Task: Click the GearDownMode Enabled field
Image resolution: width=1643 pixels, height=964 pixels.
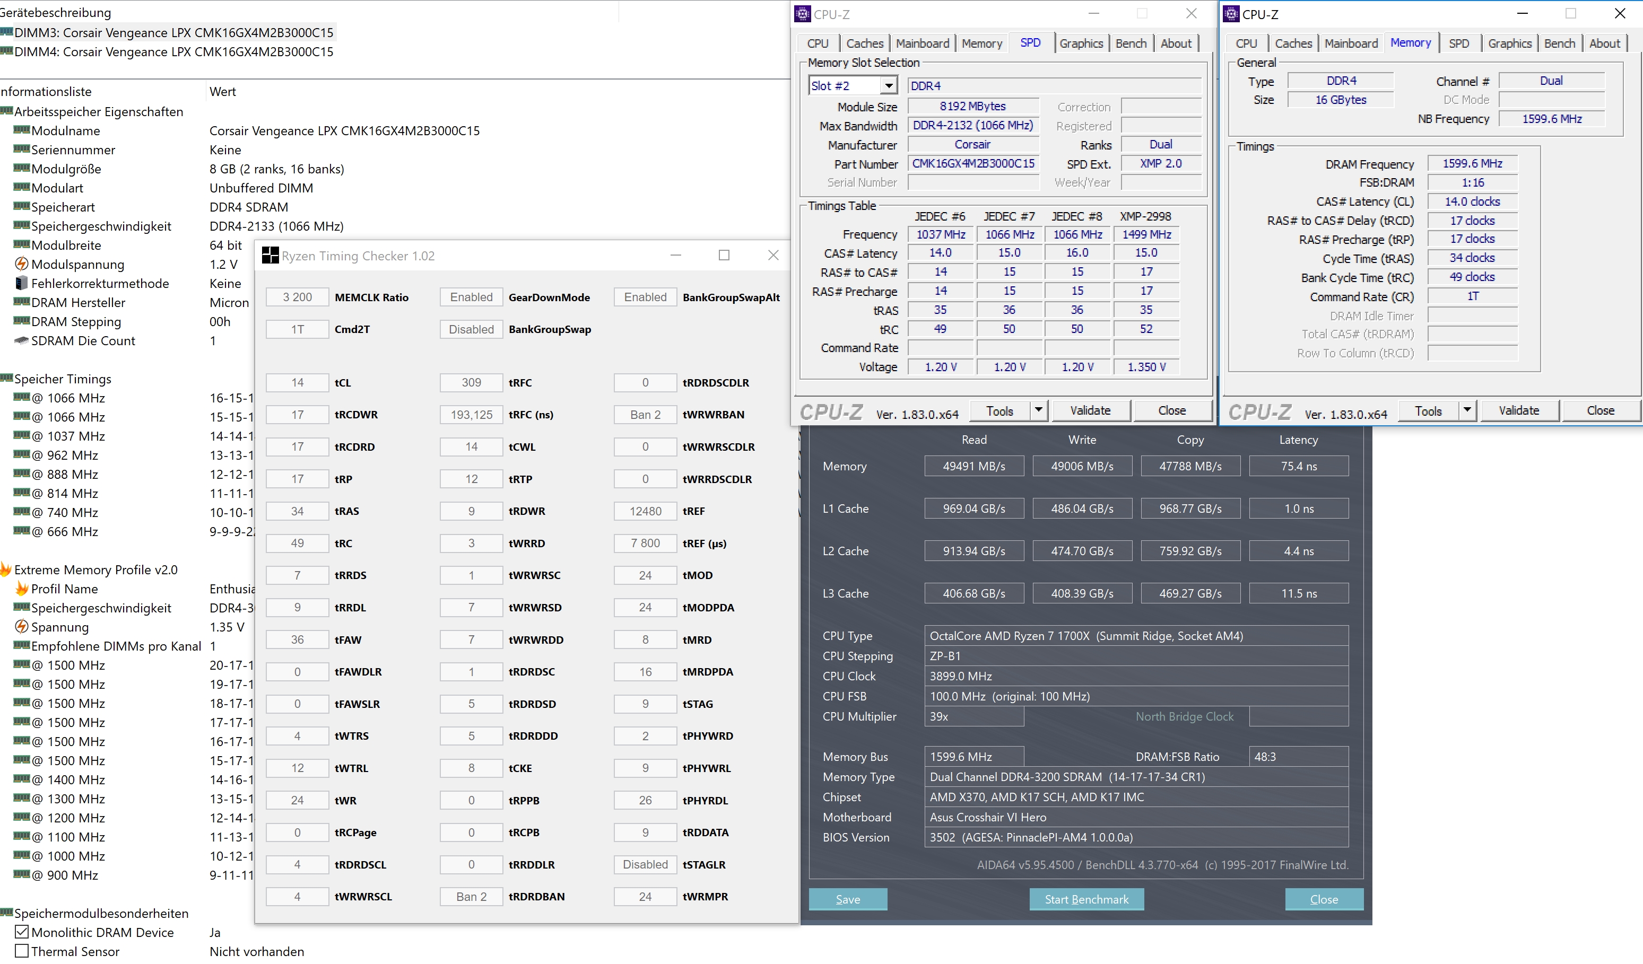Action: [x=471, y=297]
